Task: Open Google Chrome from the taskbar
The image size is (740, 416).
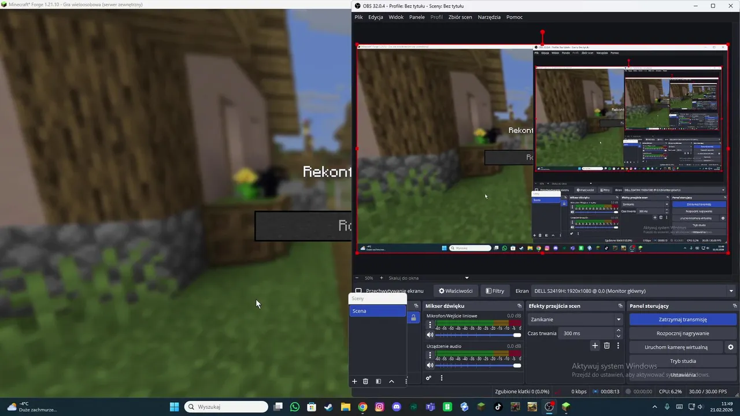Action: [x=362, y=407]
